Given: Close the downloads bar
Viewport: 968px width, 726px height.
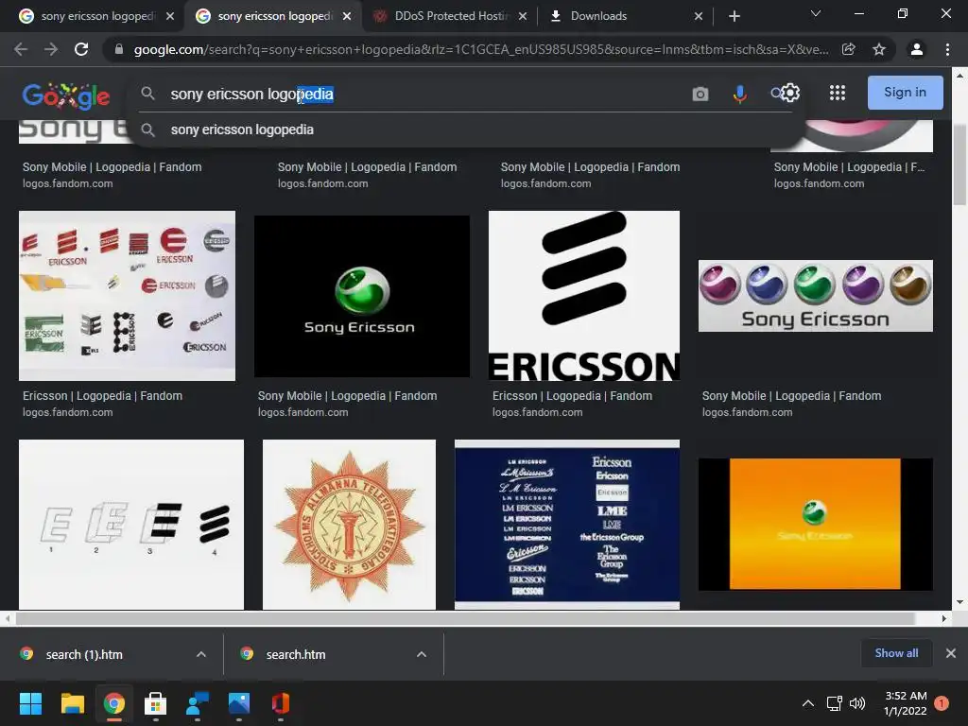Looking at the screenshot, I should [951, 653].
